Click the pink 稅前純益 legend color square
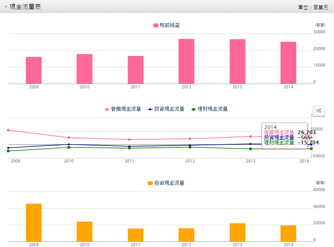334x247 pixels. 156,26
